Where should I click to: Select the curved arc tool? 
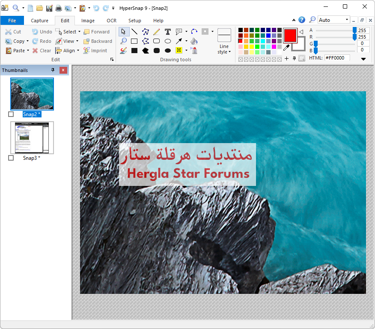pos(194,32)
